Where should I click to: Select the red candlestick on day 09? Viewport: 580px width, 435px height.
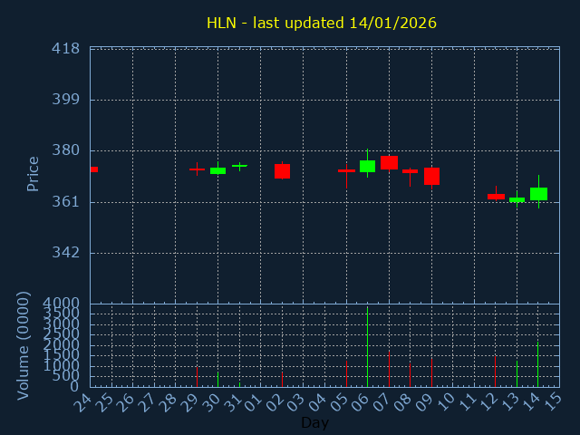click(x=431, y=176)
